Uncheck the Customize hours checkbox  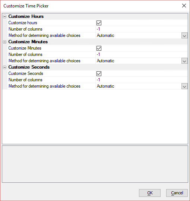pos(99,23)
